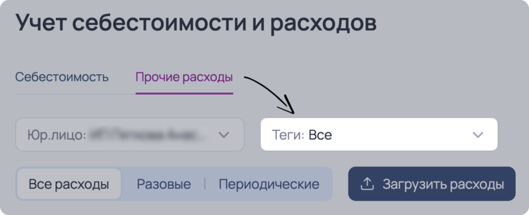Screen dimensions: 529x215
Task: Show only Периодические expenses
Action: click(269, 184)
